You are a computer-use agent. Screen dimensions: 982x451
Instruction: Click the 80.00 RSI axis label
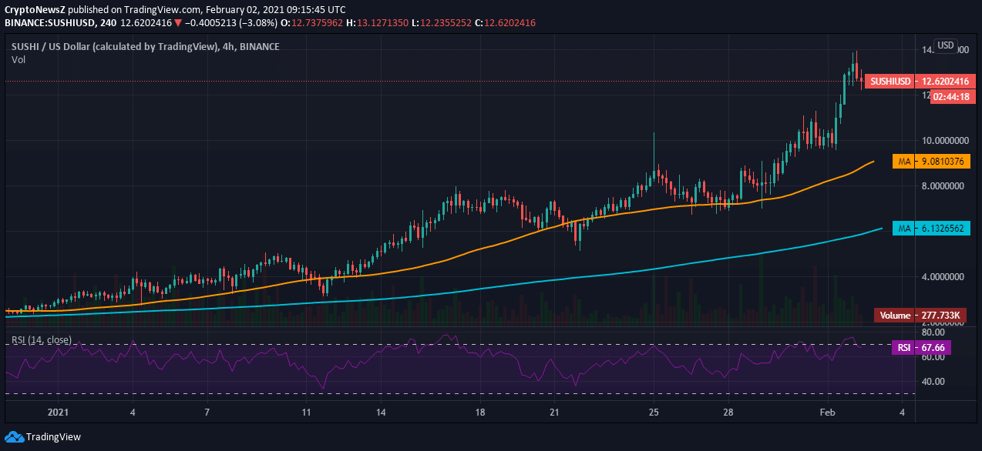coord(933,333)
